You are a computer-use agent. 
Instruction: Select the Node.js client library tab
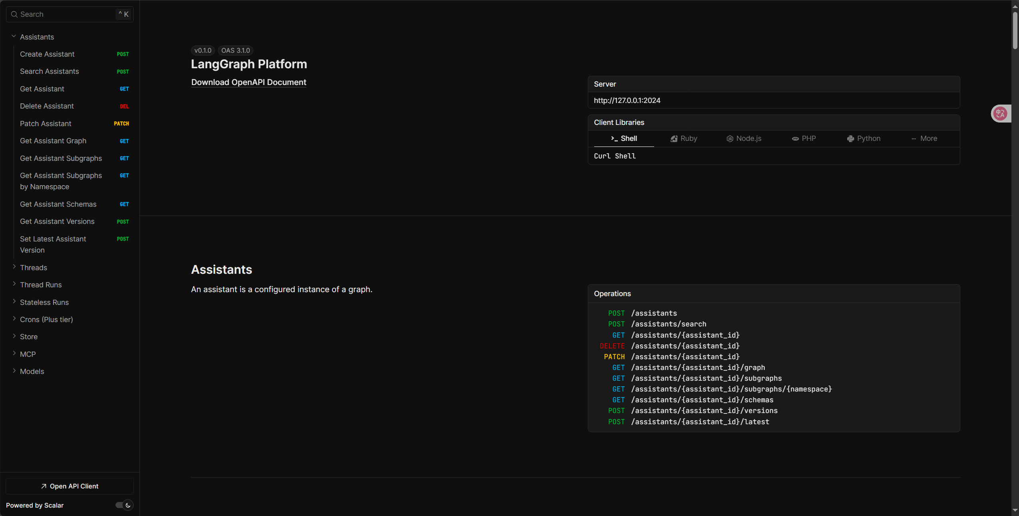pos(744,138)
